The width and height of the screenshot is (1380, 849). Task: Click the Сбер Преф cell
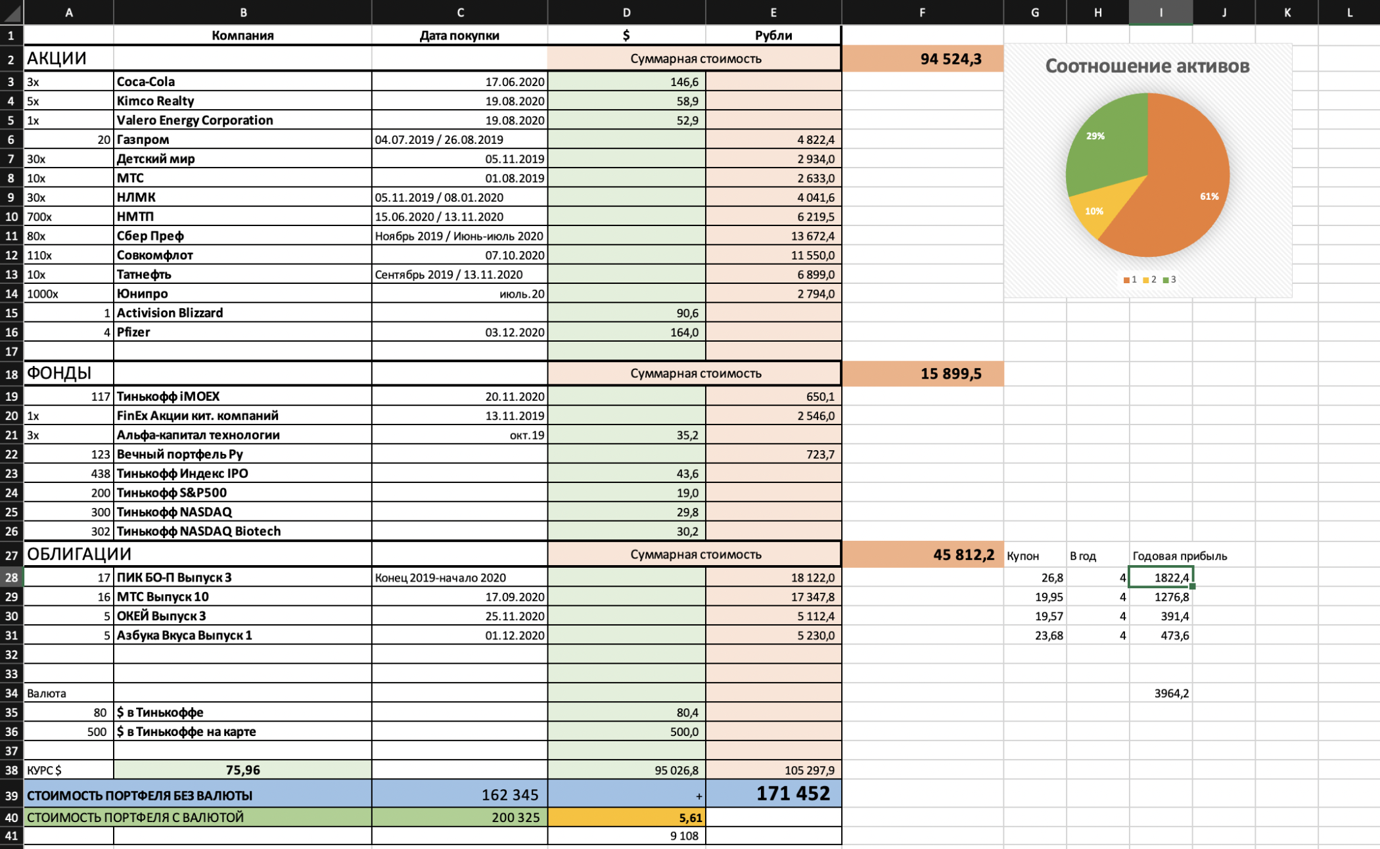[x=242, y=236]
